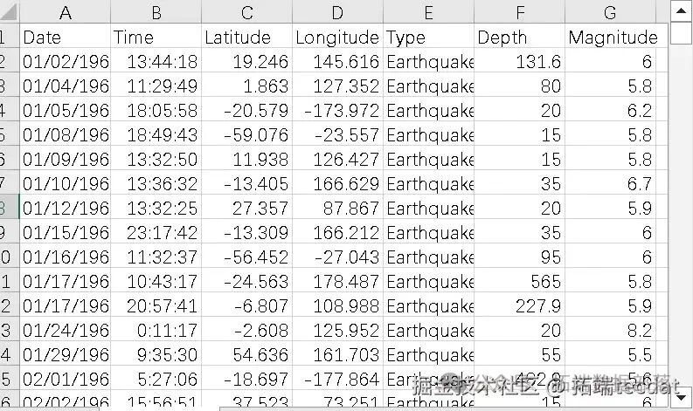Click the Type header cell
This screenshot has width=693, height=411.
click(429, 37)
